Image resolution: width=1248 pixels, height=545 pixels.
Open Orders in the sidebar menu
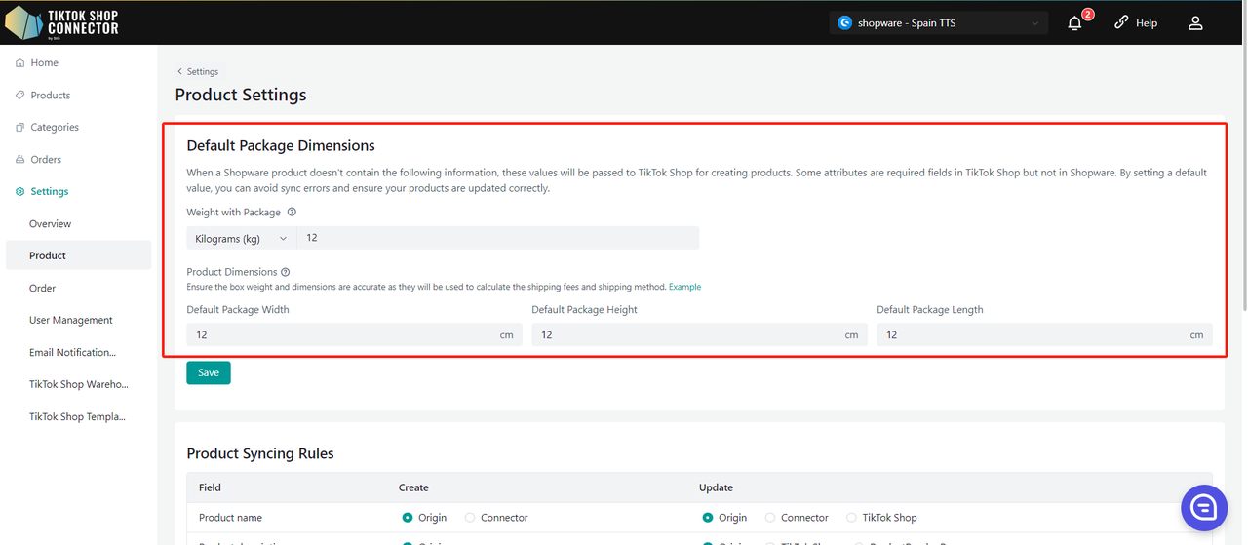[x=45, y=160]
